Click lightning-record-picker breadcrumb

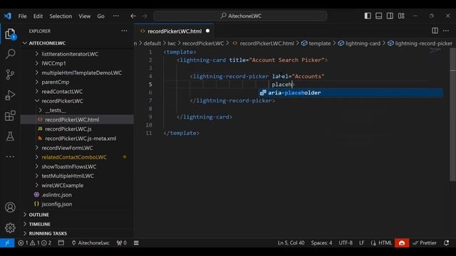point(420,43)
